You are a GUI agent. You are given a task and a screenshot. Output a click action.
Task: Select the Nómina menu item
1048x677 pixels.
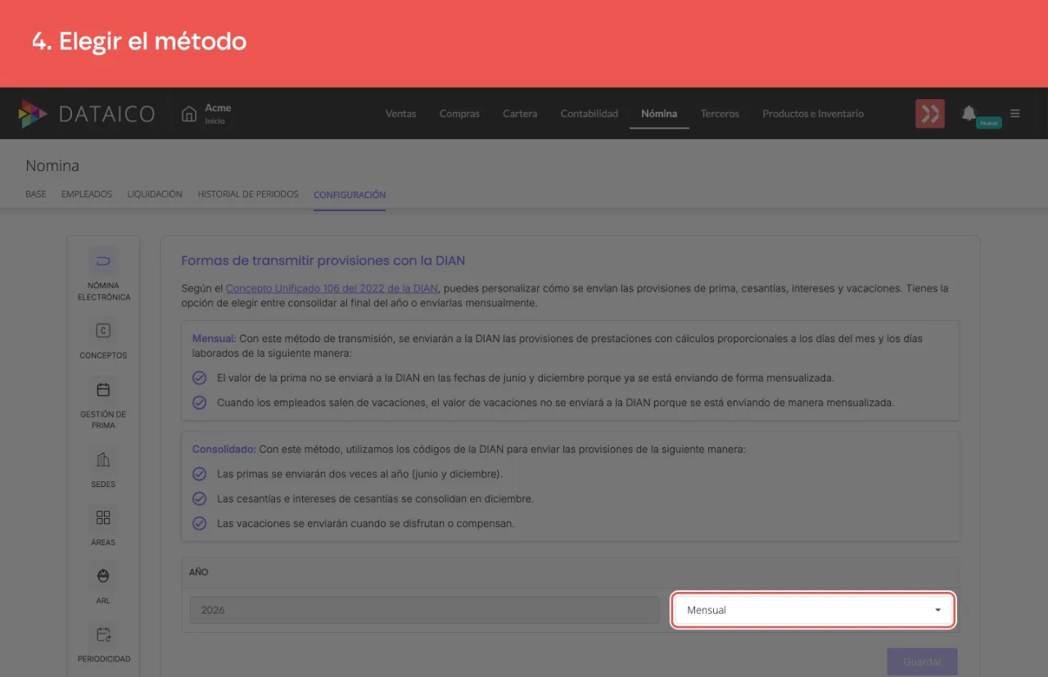click(659, 114)
